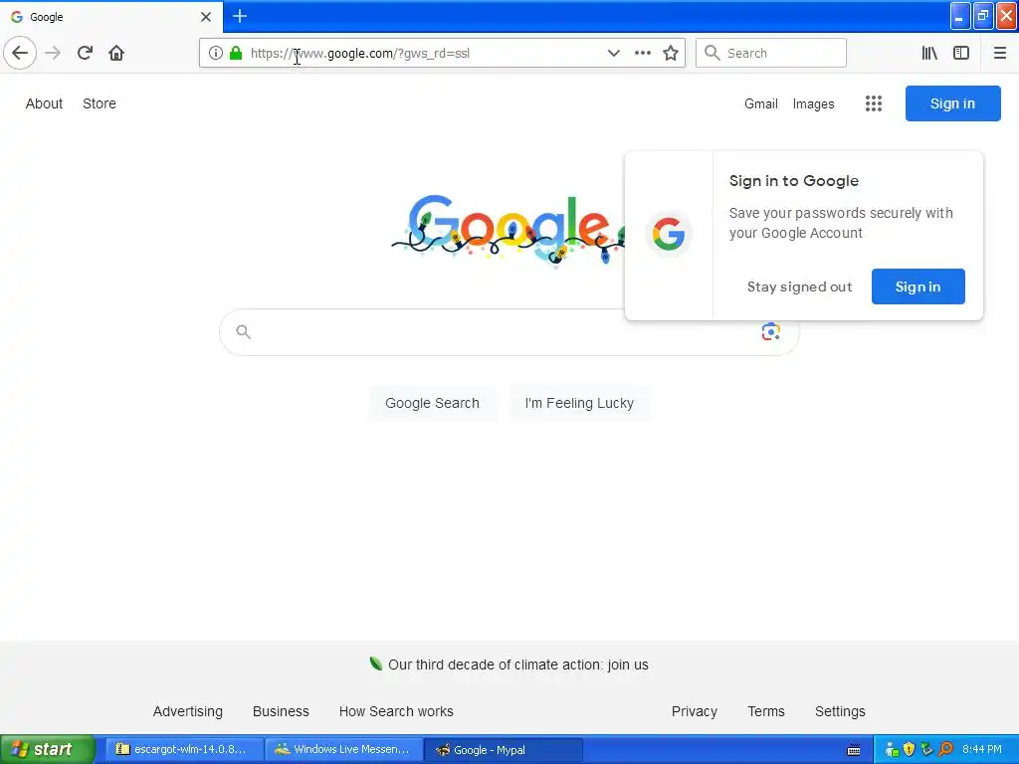Image resolution: width=1019 pixels, height=764 pixels.
Task: Open the browser home page icon
Action: 116,53
